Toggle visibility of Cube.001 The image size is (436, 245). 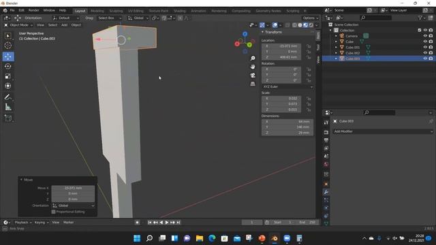click(425, 47)
